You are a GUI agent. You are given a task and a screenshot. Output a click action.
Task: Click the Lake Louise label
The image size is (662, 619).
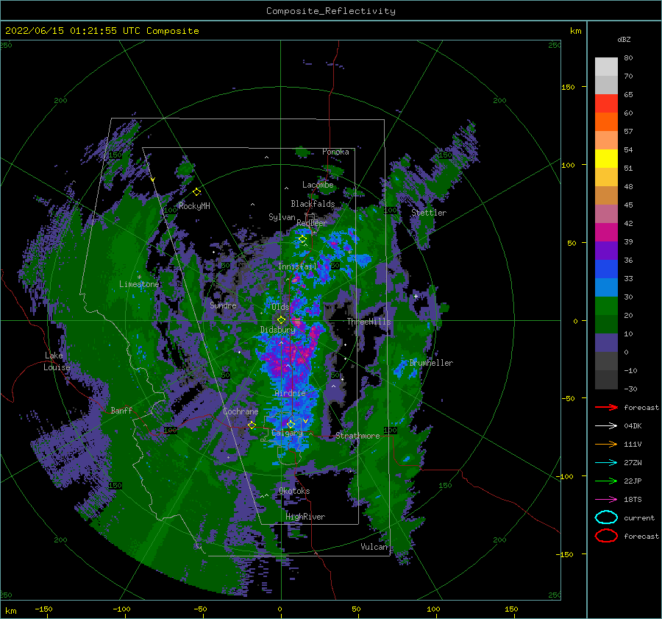tap(57, 361)
